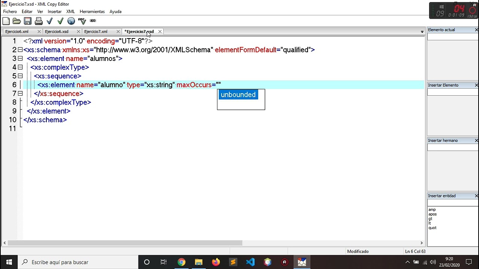Place cursor on line 10 '</xs:schema>'
Viewport: 479px width, 269px height.
45,120
